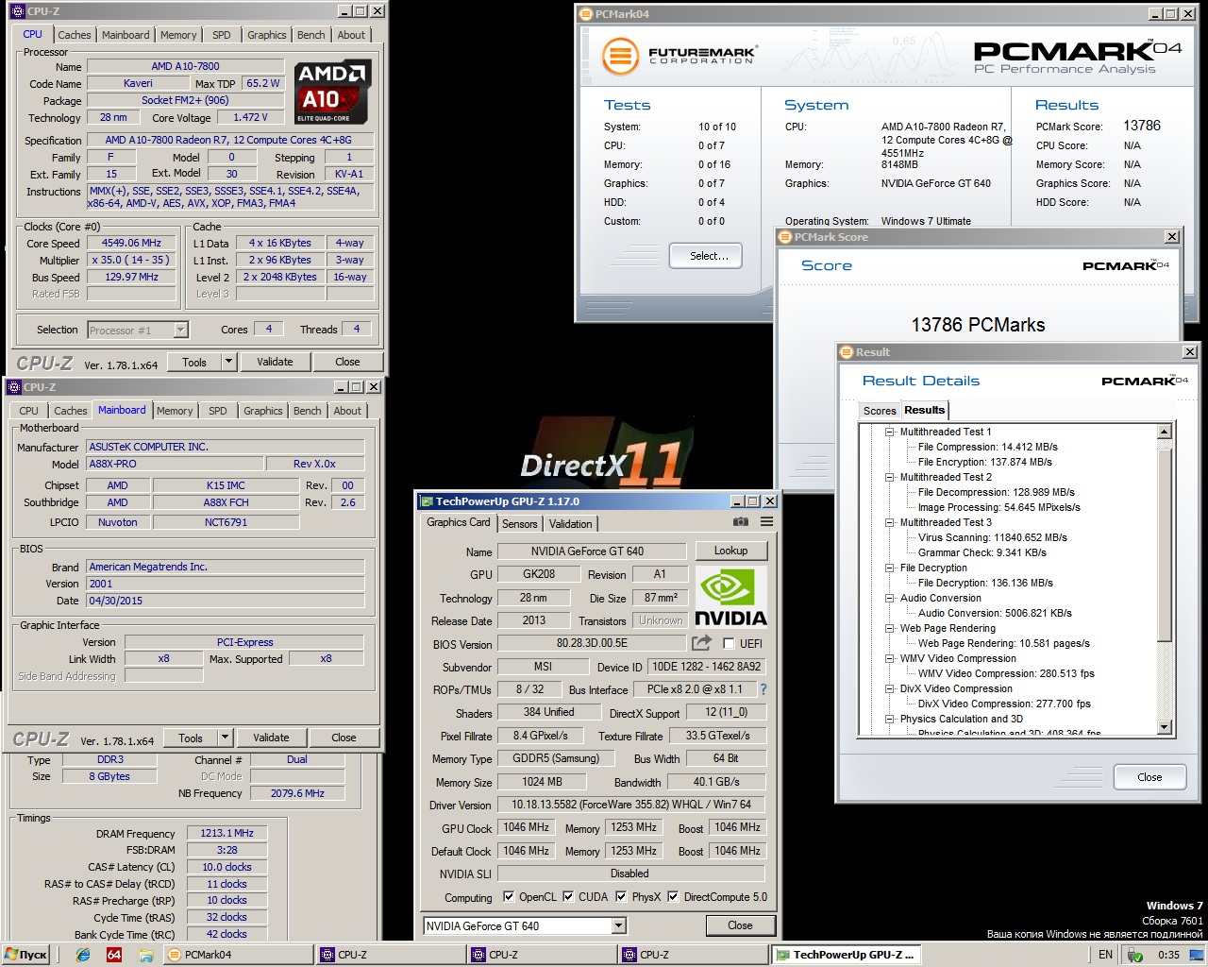Click the Result window title icon
The width and height of the screenshot is (1208, 967).
point(847,352)
